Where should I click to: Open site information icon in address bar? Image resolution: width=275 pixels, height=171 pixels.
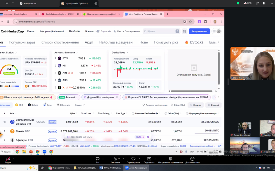pos(15,22)
